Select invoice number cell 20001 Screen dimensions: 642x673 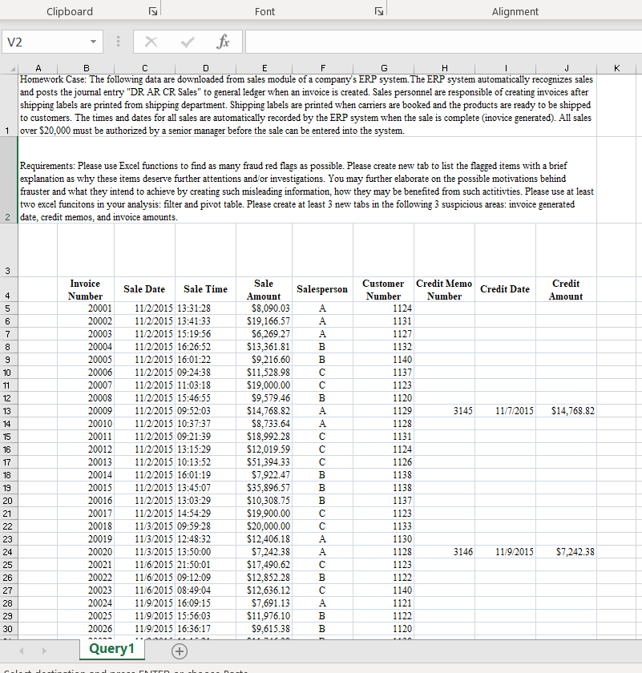pos(86,308)
